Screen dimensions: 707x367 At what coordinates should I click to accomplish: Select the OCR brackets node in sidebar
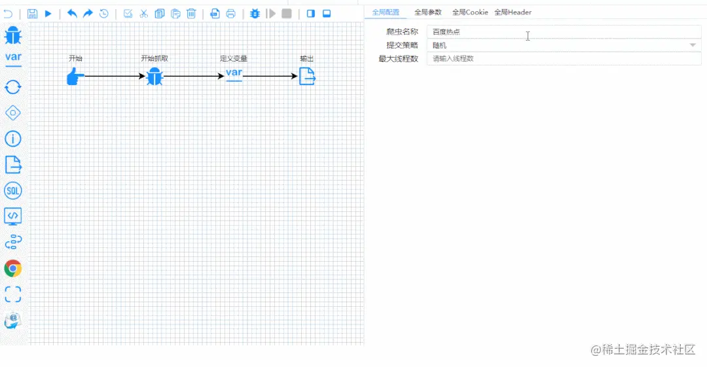click(13, 294)
